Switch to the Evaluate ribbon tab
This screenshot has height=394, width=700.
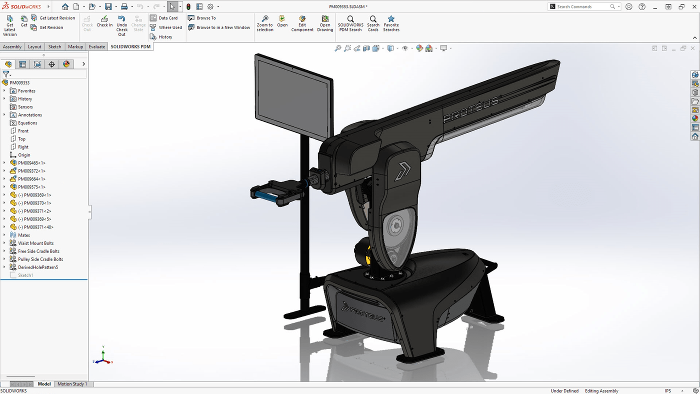tap(96, 46)
